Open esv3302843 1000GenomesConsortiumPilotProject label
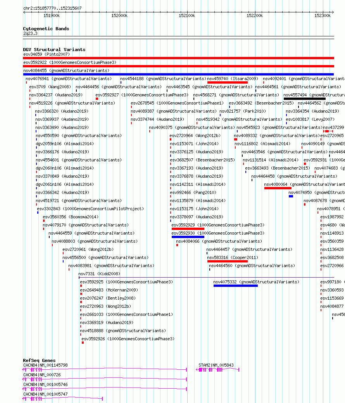The image size is (345, 403). [90, 209]
